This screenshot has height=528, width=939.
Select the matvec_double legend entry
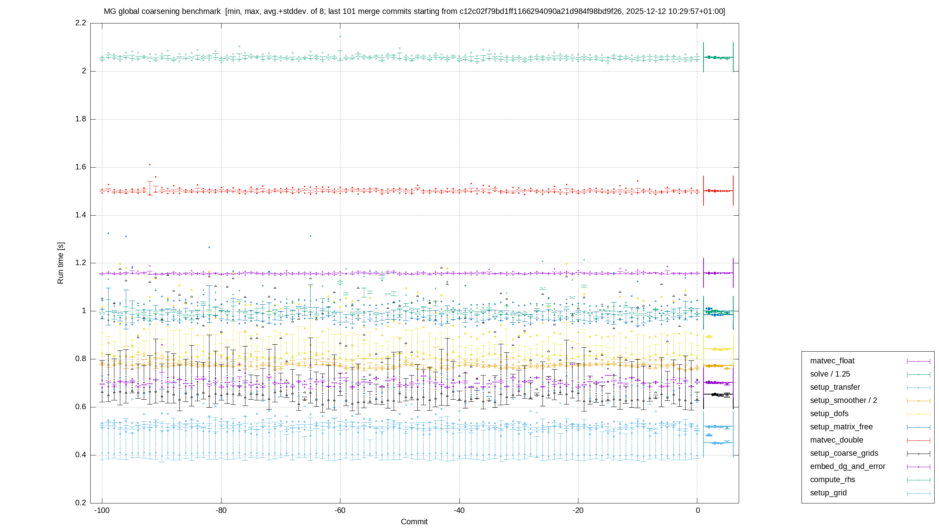click(837, 440)
